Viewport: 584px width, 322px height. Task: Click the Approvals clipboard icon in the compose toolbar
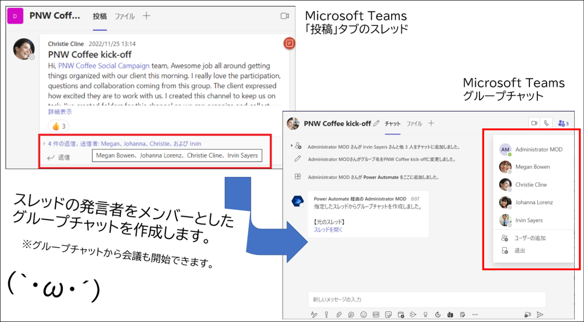(x=462, y=315)
